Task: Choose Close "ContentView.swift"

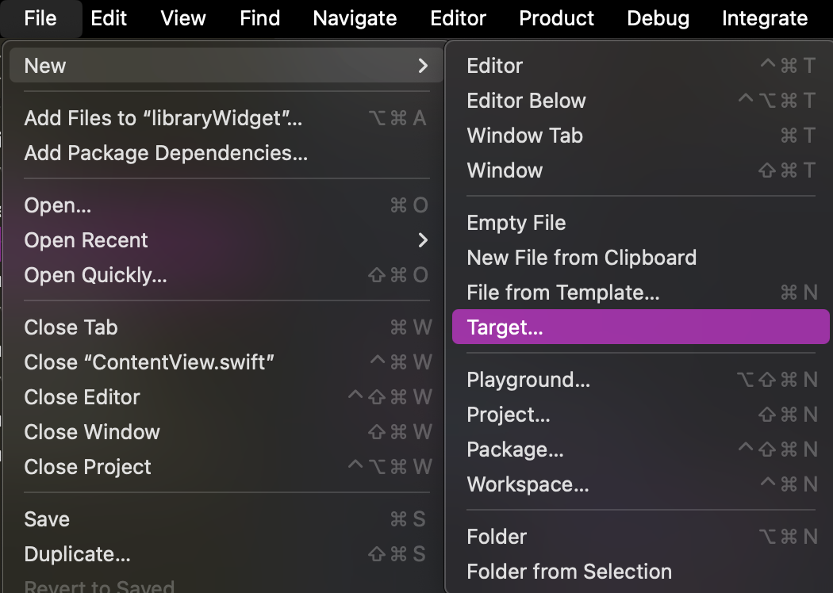Action: click(x=226, y=362)
